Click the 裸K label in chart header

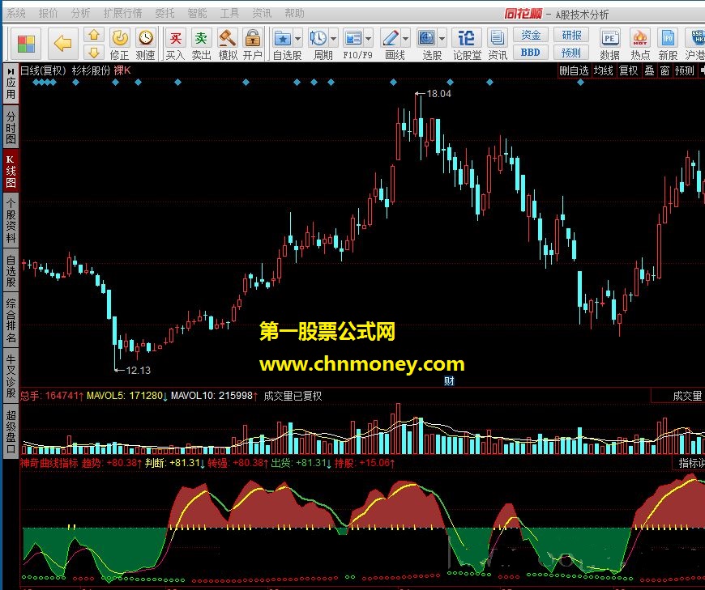pos(122,70)
